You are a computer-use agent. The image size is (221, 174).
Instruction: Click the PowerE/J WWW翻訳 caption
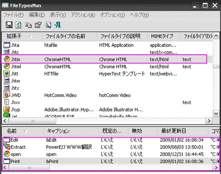(69, 147)
